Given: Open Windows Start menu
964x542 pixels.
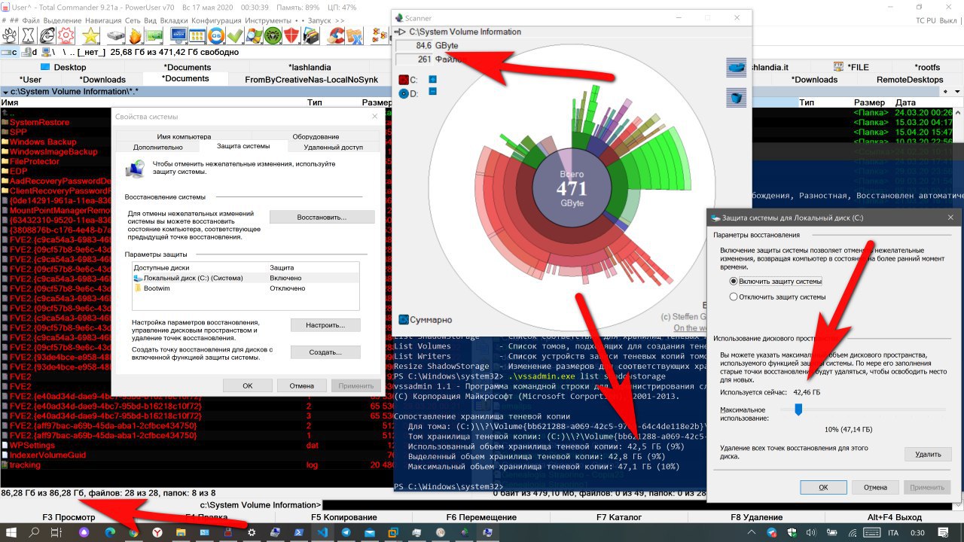Looking at the screenshot, I should click(x=11, y=531).
